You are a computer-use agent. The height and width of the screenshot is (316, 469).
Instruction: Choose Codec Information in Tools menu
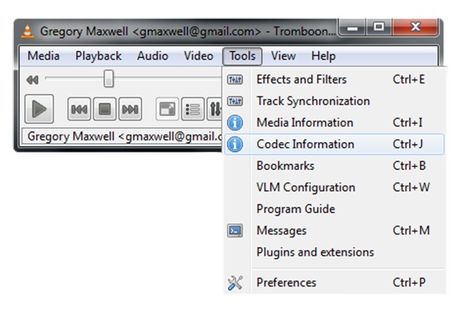click(x=305, y=144)
